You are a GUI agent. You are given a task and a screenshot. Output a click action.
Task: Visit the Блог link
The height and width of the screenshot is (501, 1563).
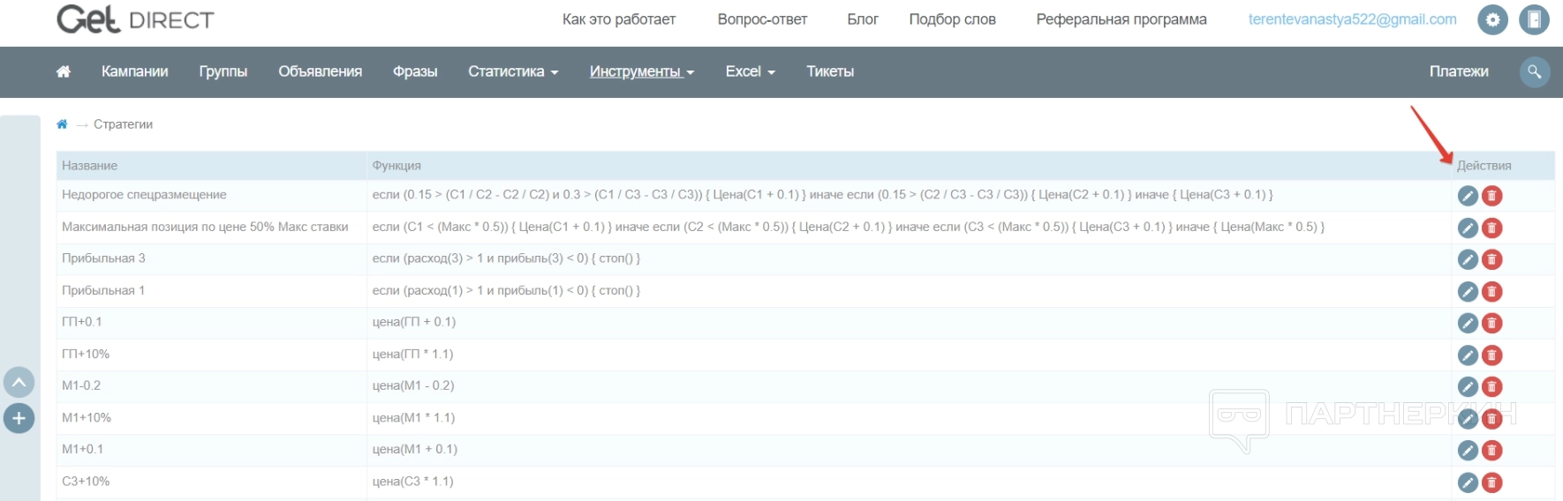863,19
